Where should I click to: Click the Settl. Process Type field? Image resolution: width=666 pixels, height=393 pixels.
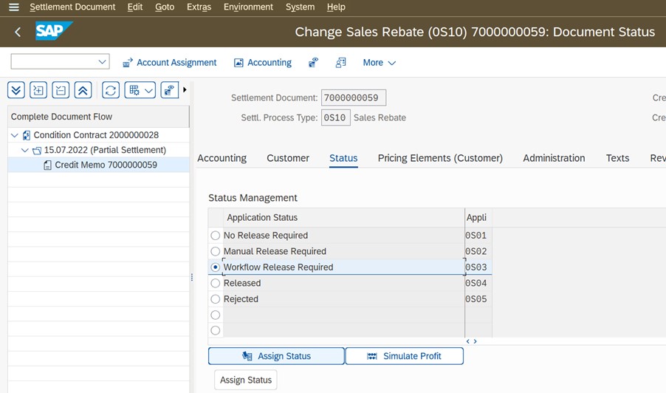pos(335,117)
